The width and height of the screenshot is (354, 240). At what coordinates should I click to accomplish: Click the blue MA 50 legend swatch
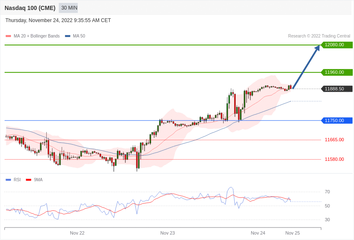coord(67,36)
